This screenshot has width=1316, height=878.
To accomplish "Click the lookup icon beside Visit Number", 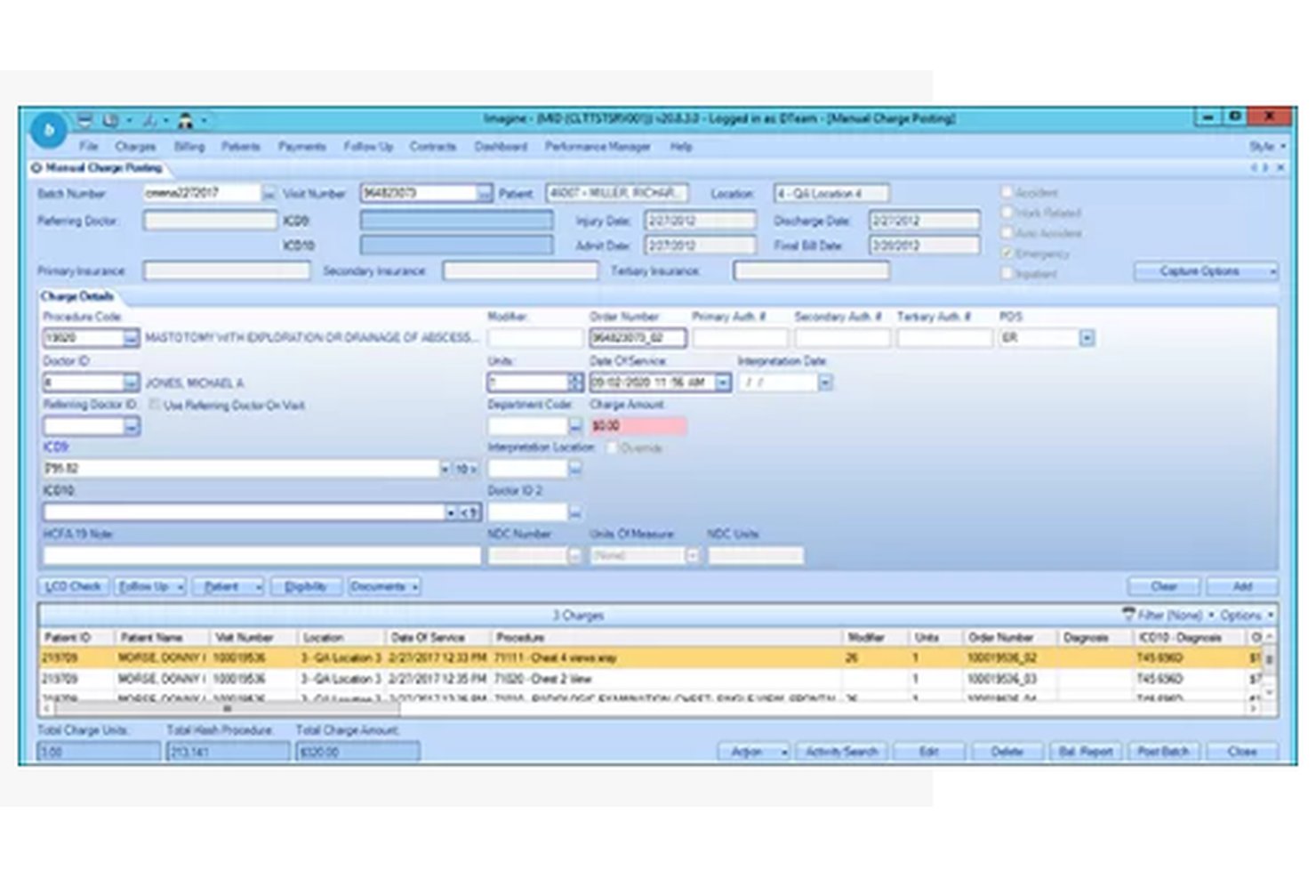I will [484, 193].
